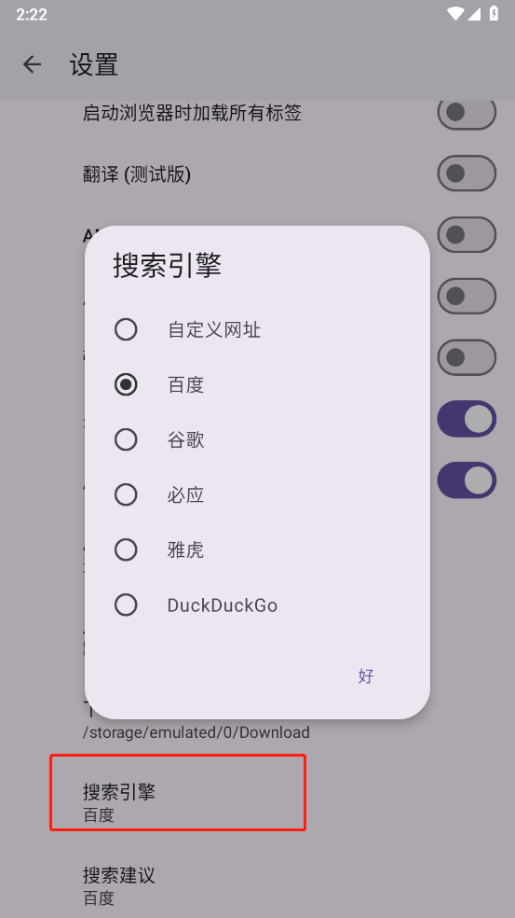Open 搜索引擎 setting row
The width and height of the screenshot is (515, 918).
(178, 792)
